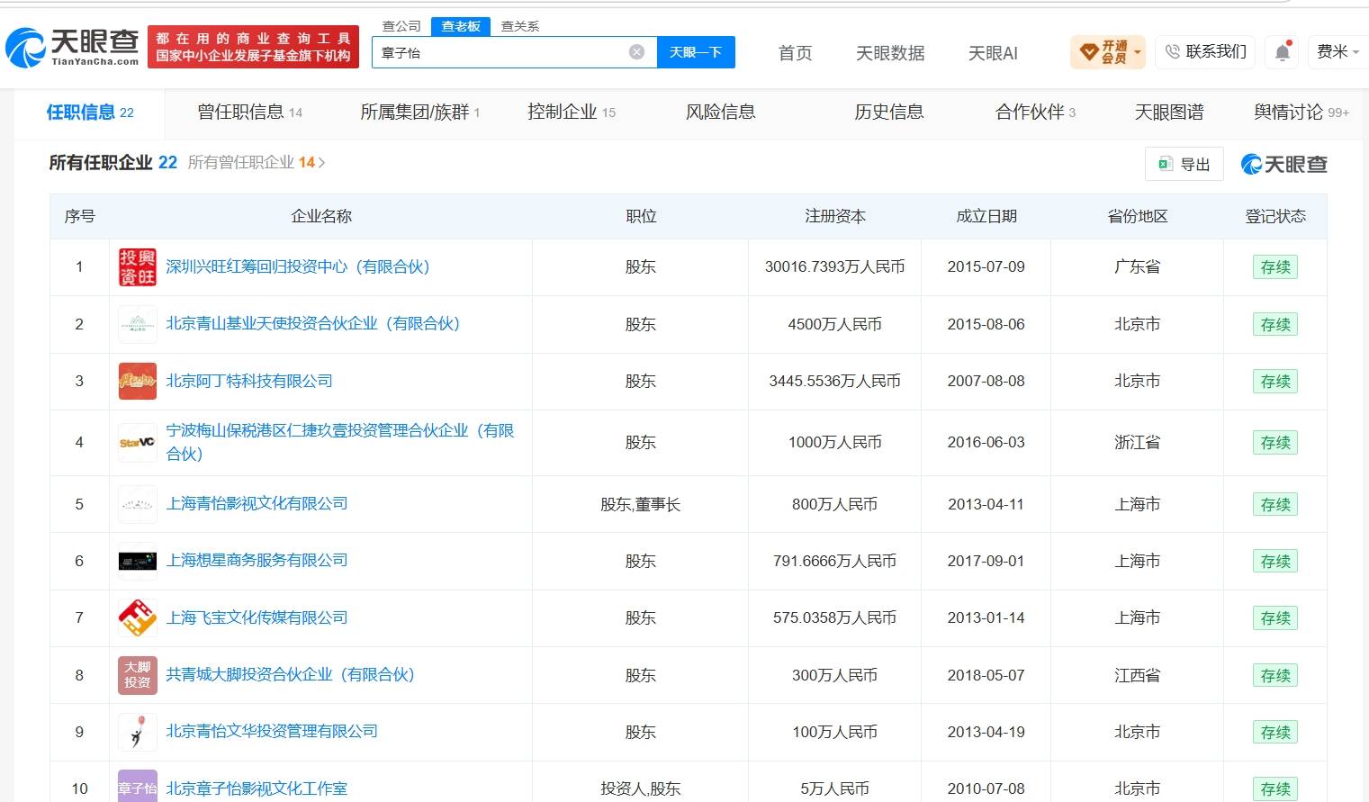Click the 存续 status tag in row 1
This screenshot has height=802, width=1369.
coord(1275,267)
